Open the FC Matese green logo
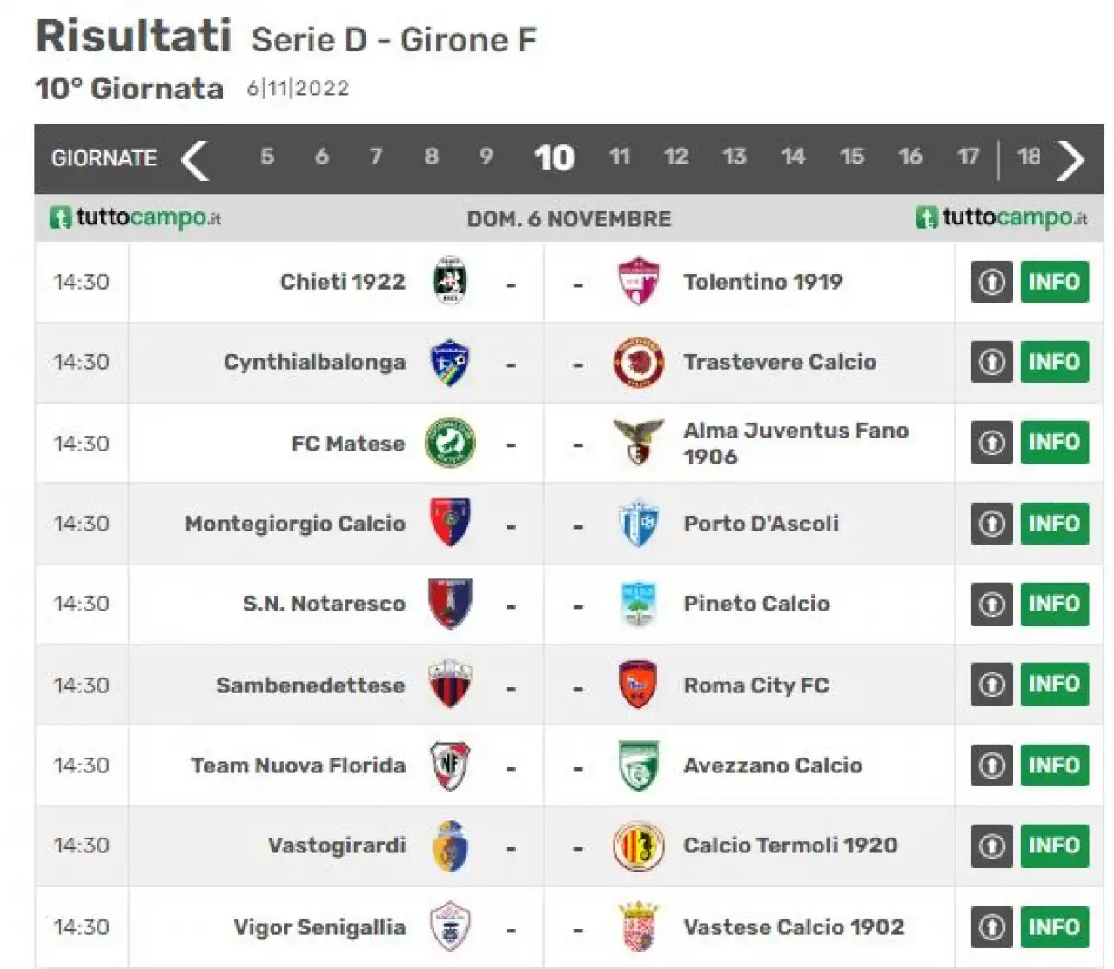The width and height of the screenshot is (1114, 969). pyautogui.click(x=450, y=443)
